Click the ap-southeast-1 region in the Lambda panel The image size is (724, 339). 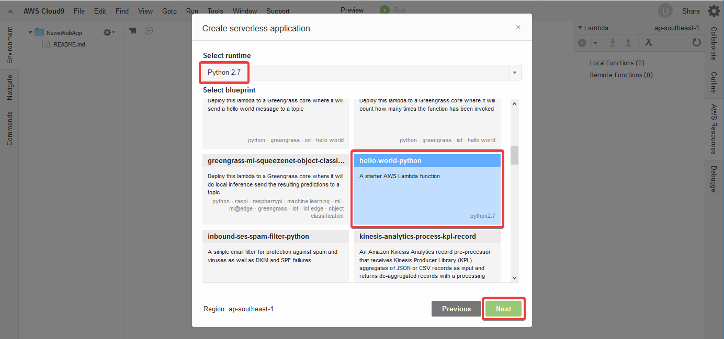click(677, 28)
